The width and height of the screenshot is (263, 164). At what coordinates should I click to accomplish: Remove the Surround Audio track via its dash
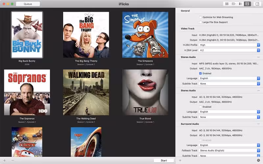click(x=258, y=124)
